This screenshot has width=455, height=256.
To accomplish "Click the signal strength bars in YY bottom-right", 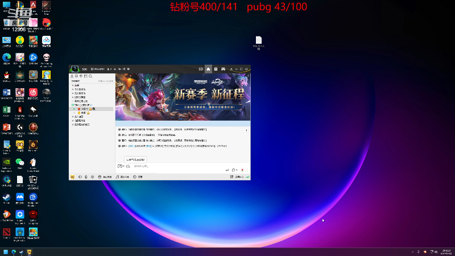I will 247,177.
